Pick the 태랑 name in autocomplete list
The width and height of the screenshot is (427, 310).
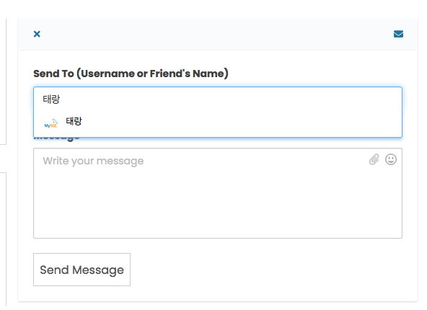(74, 121)
